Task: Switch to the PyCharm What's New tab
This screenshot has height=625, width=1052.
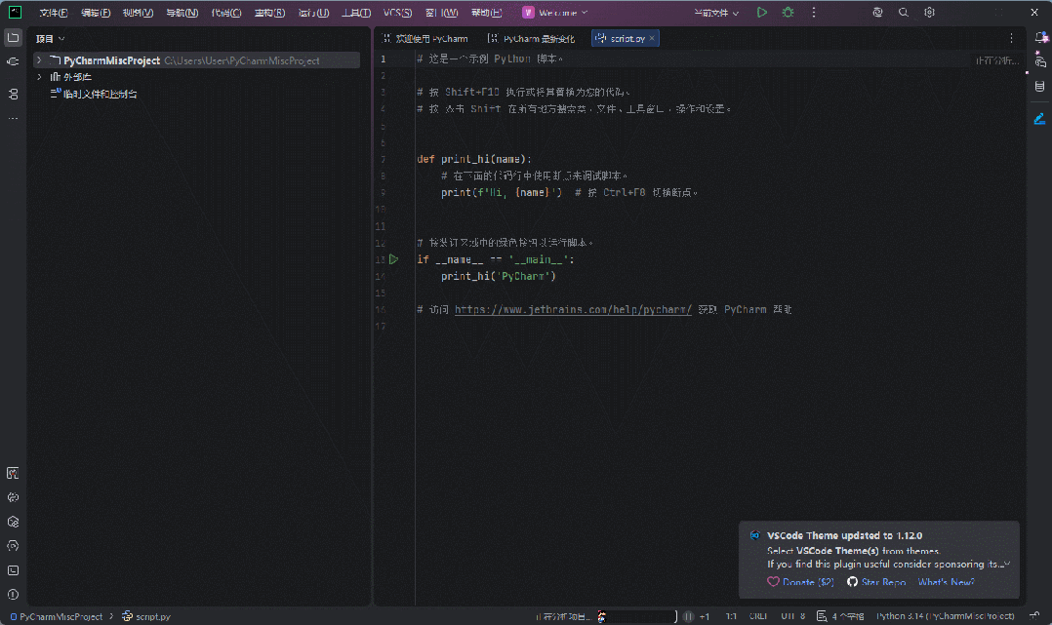Action: [531, 39]
